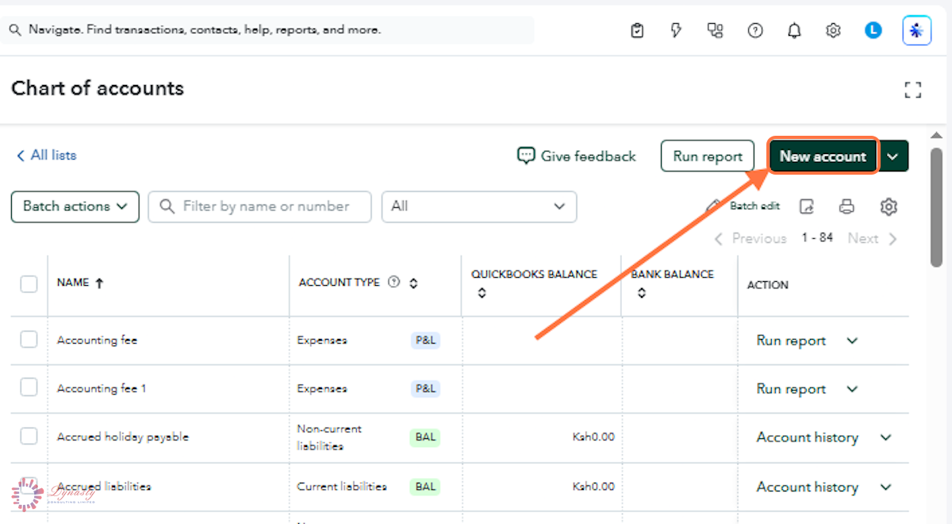Print the chart of accounts list
The width and height of the screenshot is (952, 524).
tap(846, 206)
